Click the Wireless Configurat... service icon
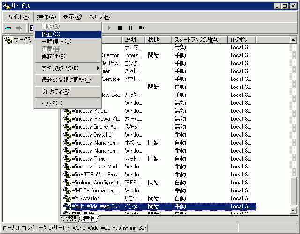Image resolution: width=300 pixels, height=234 pixels. (67, 183)
